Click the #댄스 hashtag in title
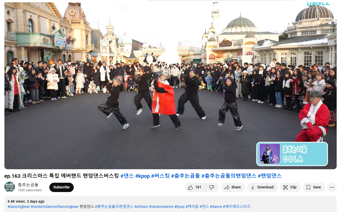This screenshot has height=212, width=339. pyautogui.click(x=127, y=176)
